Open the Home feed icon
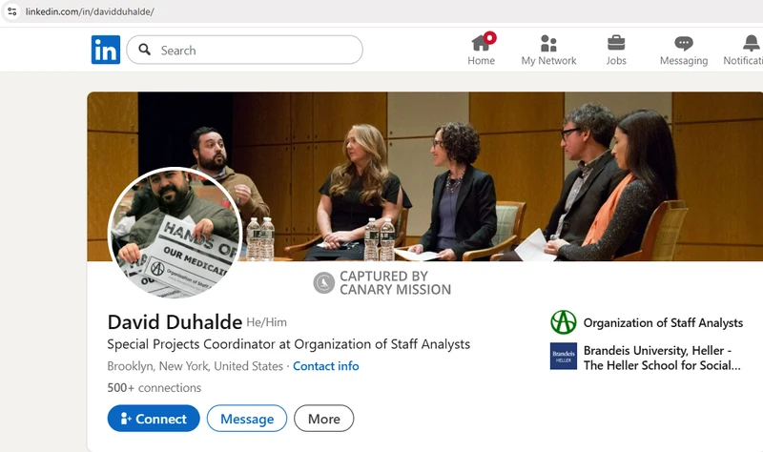The height and width of the screenshot is (452, 763). point(482,43)
